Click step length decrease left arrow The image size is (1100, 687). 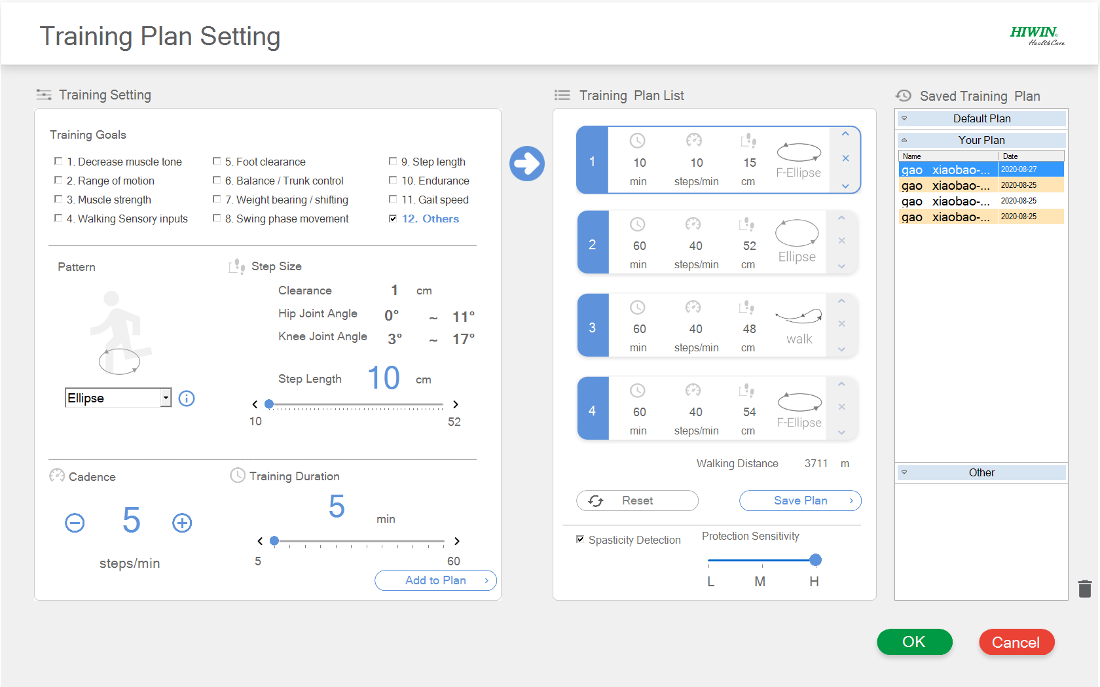coord(255,404)
